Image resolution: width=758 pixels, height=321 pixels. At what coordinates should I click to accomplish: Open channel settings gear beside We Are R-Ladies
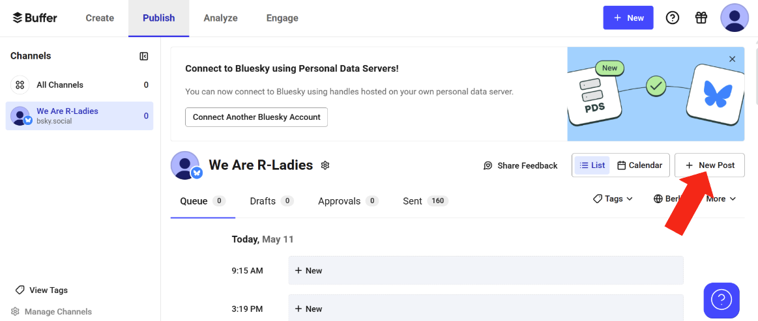tap(325, 165)
